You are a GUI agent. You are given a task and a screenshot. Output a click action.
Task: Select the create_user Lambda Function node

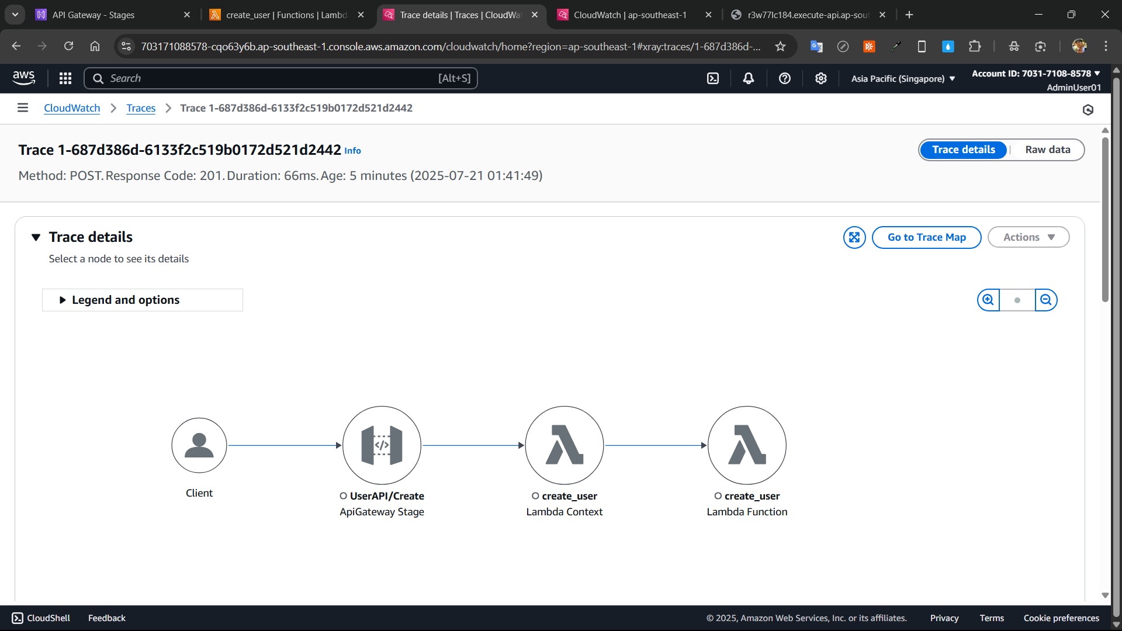tap(747, 445)
